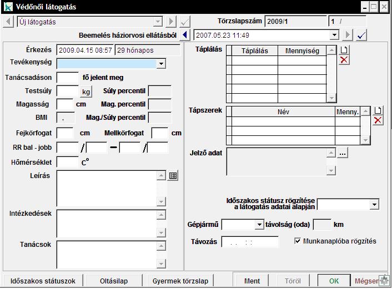Toggle Munkanaplóba rögzítés checkbox
This screenshot has height=289, width=392.
[298, 241]
